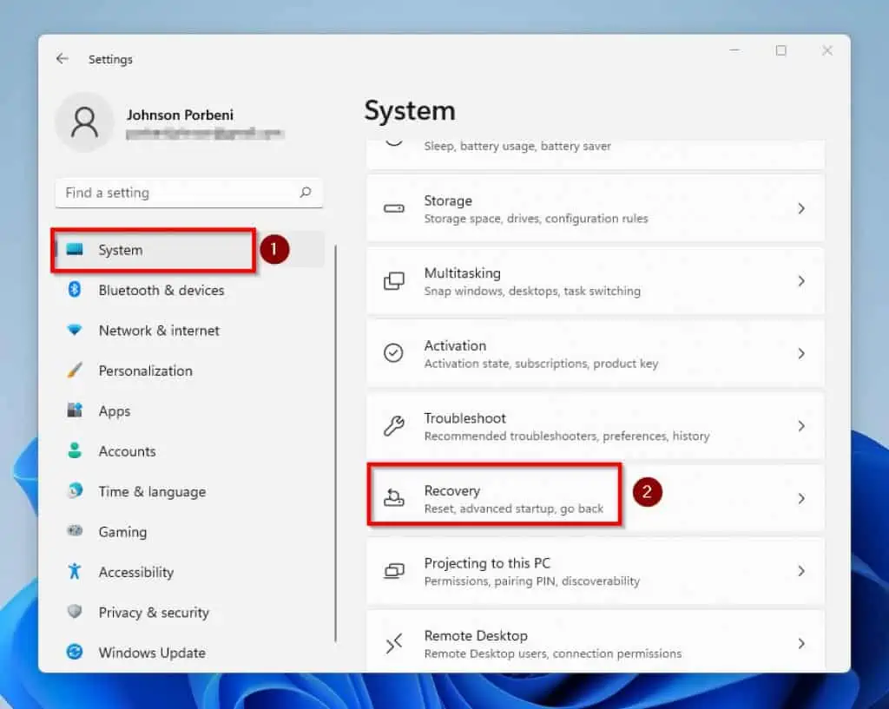Click the search magnifier icon

click(x=306, y=193)
